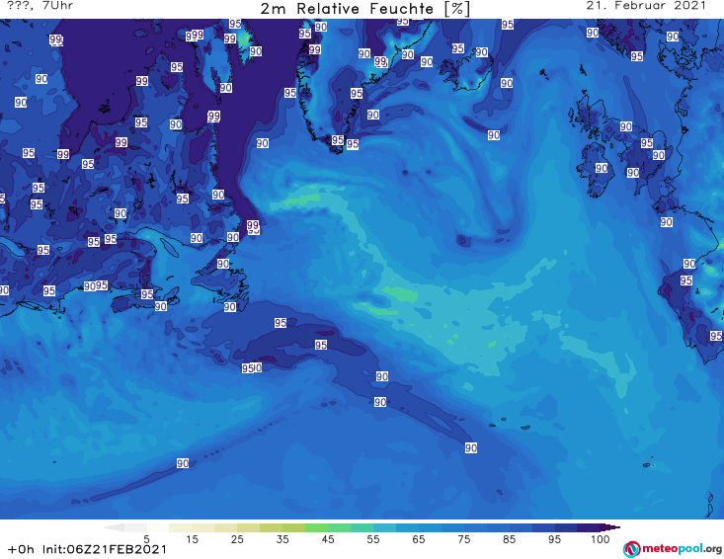Click the '???, 7Uhr' time label
724x559 pixels.
(x=40, y=6)
